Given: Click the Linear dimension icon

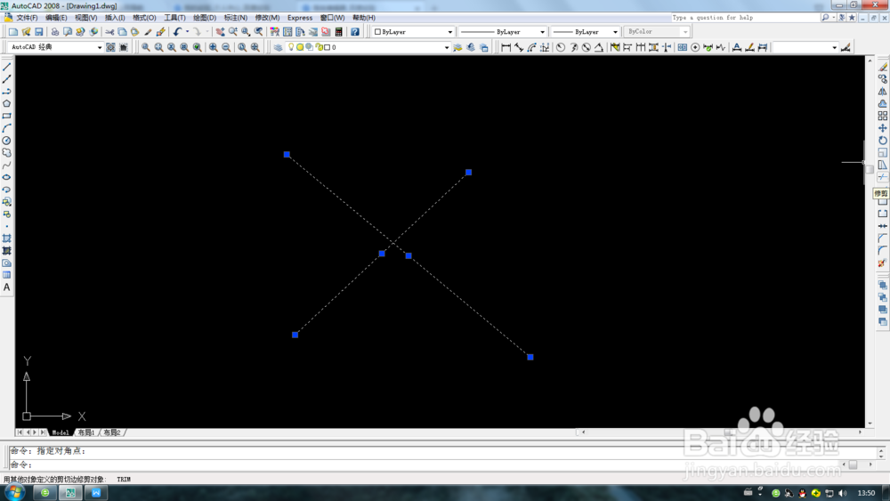Looking at the screenshot, I should (506, 47).
